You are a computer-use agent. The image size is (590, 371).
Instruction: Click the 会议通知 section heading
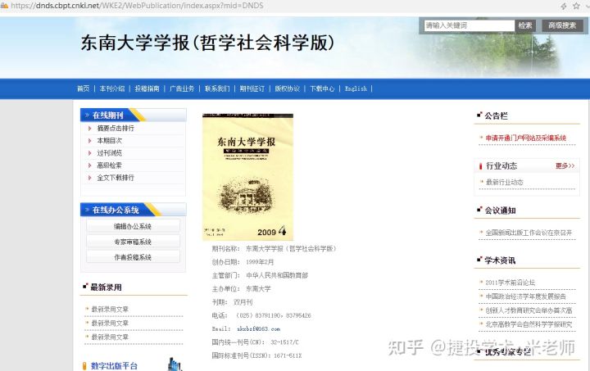(x=500, y=210)
